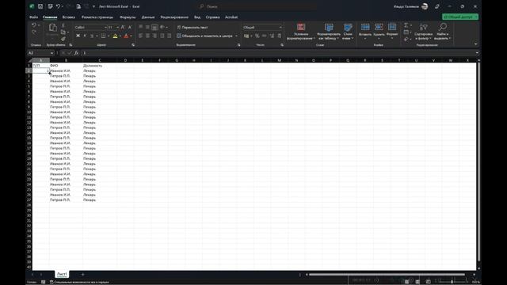Open Find & Select (Найти и выделить) magnifier
The image size is (507, 285).
pos(442,32)
